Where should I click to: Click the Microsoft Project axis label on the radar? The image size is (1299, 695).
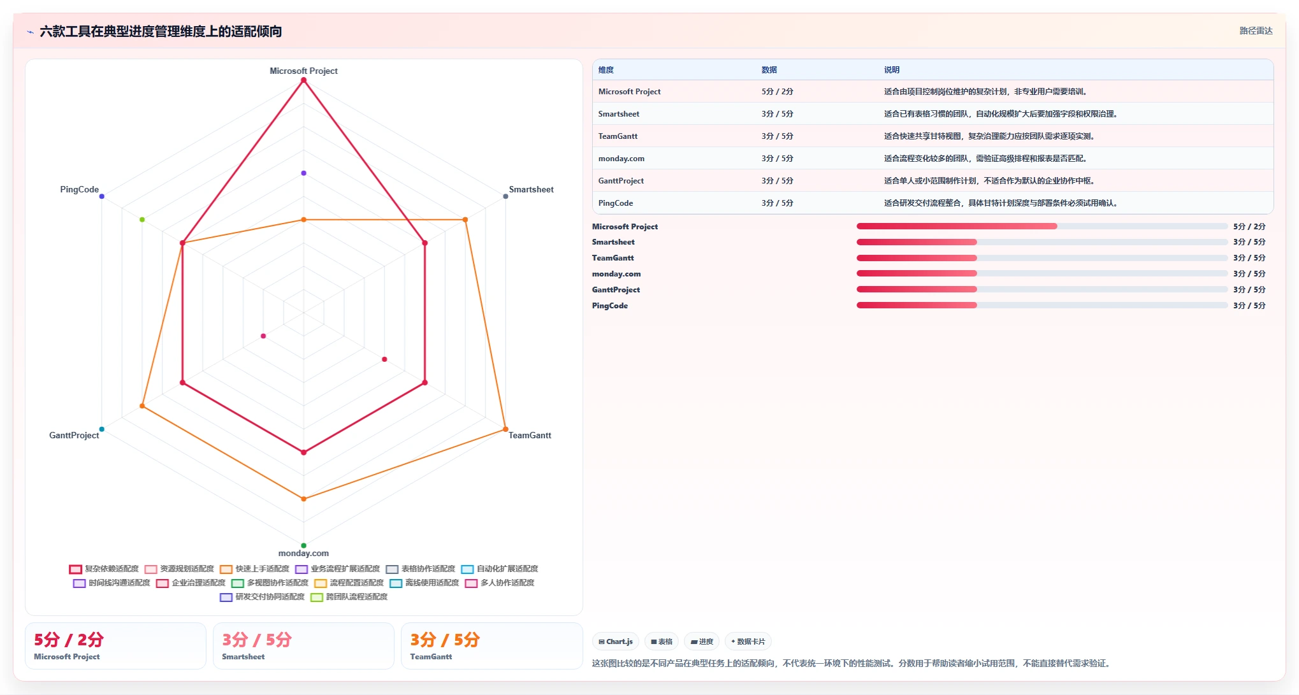pyautogui.click(x=303, y=71)
